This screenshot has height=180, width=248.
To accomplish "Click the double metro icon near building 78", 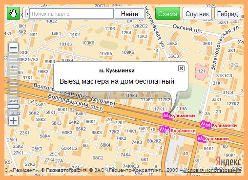I will tap(165, 130).
